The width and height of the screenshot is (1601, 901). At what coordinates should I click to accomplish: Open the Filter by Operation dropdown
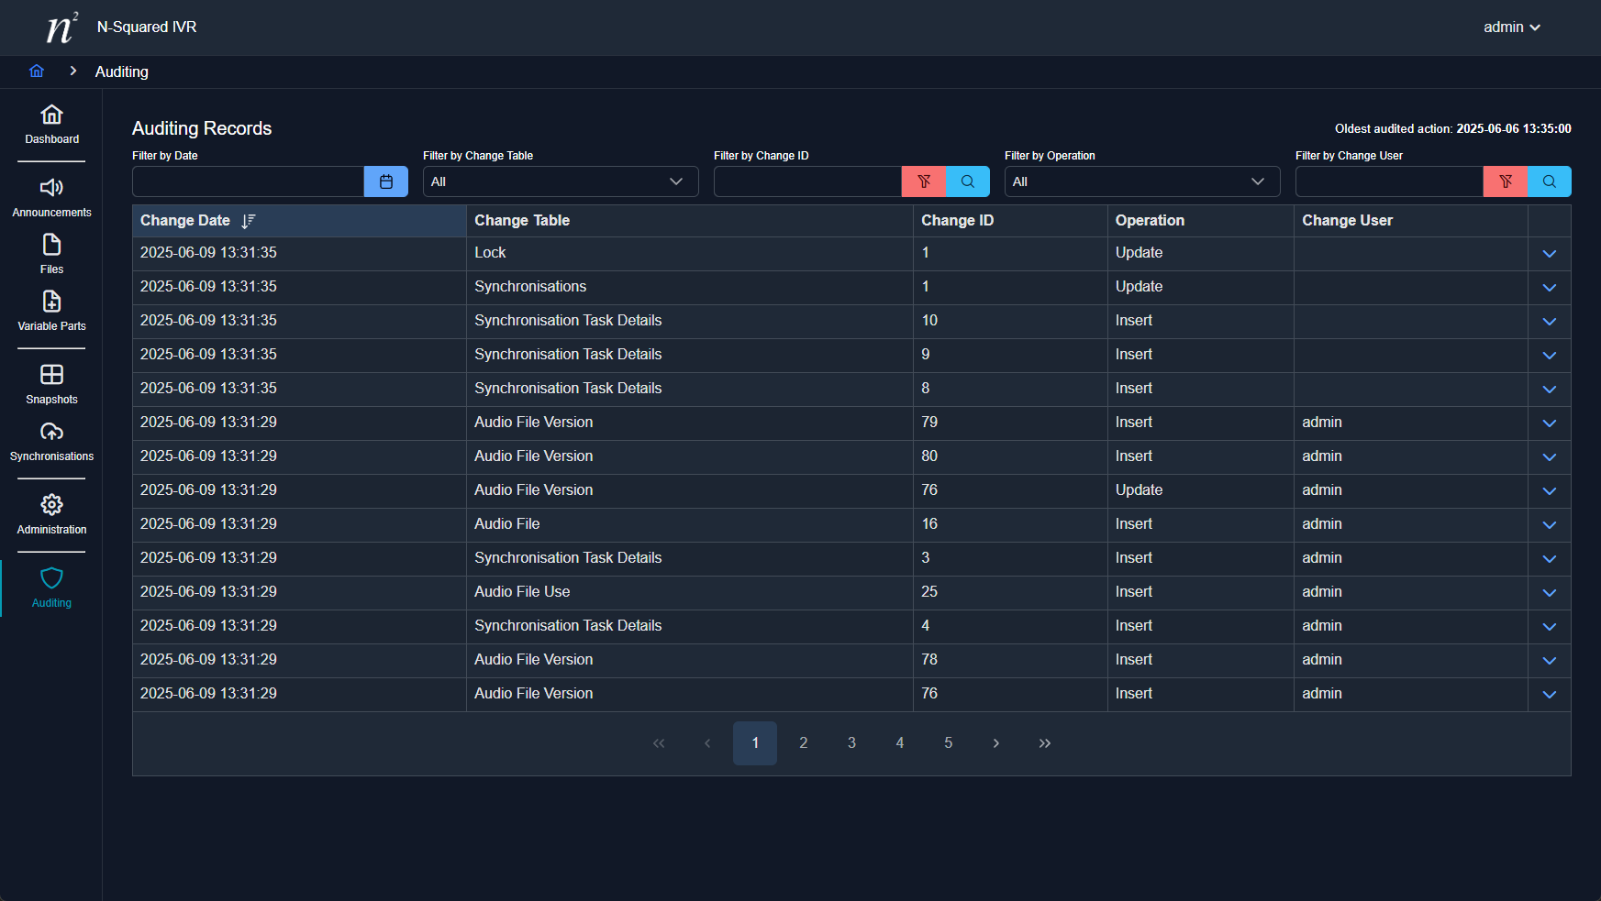point(1141,181)
